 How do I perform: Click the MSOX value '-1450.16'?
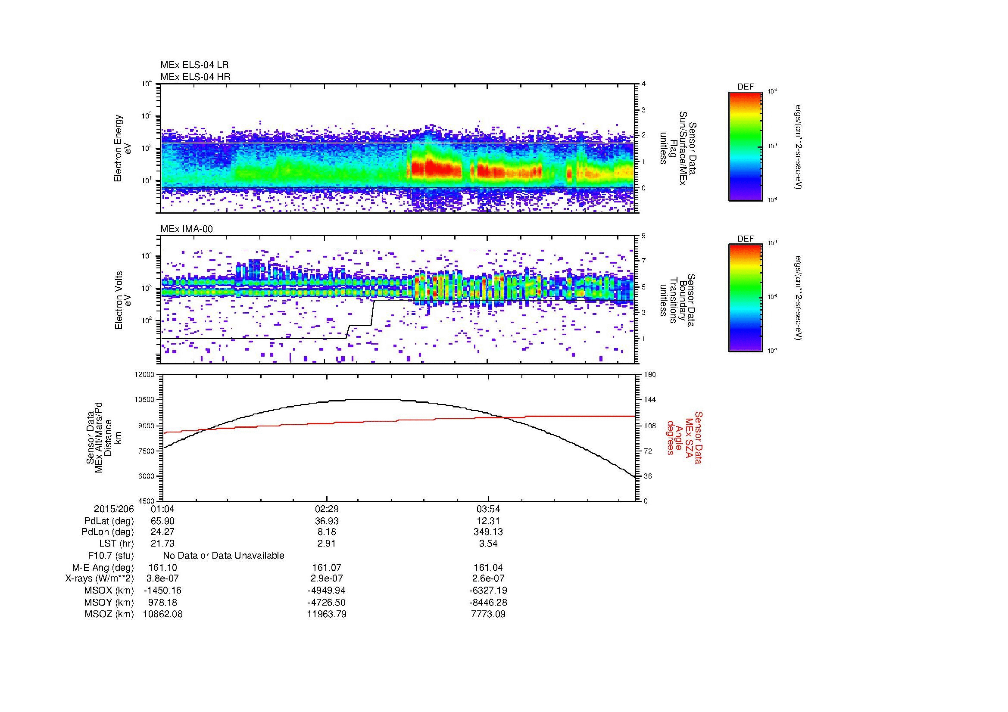[x=162, y=591]
